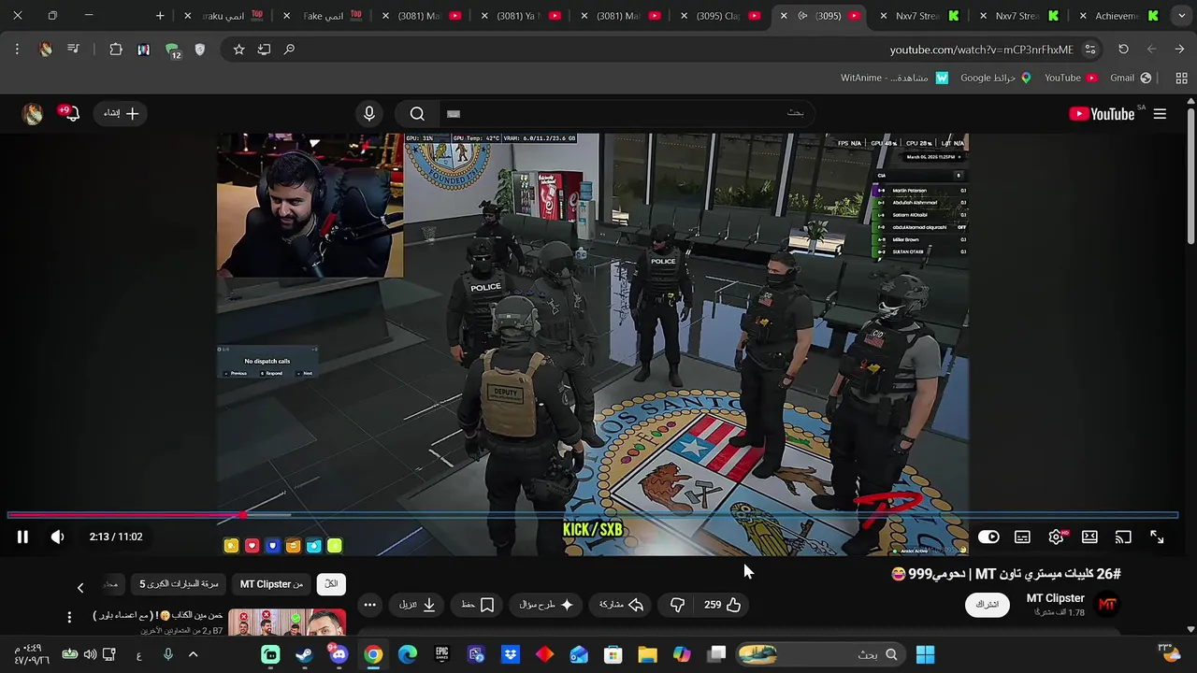Exit fullscreen via the player corner button
The image size is (1197, 673).
[1157, 537]
